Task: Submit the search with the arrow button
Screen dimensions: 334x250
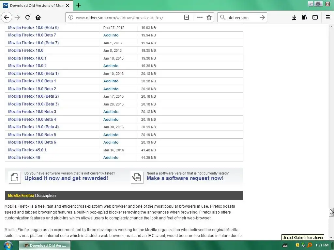Action: (x=262, y=18)
